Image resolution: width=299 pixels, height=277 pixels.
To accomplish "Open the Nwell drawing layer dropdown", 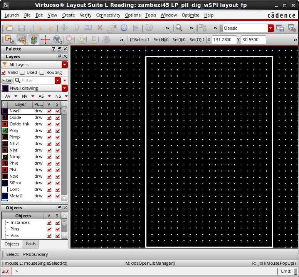I will pos(64,88).
